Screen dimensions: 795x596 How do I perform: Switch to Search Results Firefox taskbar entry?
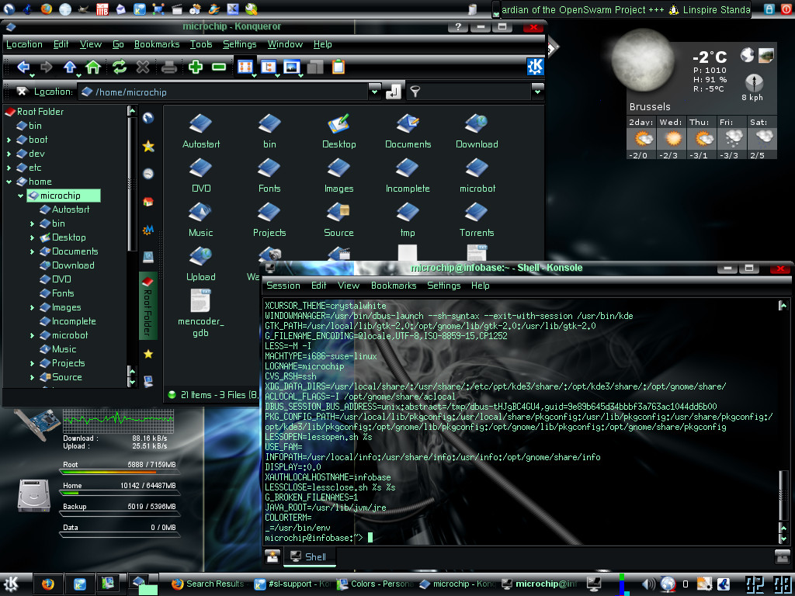click(x=208, y=584)
